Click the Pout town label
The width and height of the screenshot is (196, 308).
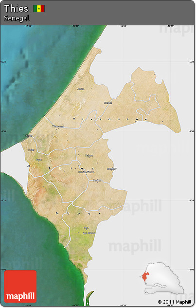[39, 160]
